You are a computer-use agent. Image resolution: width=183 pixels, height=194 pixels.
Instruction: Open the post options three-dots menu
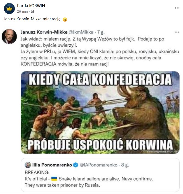(x=177, y=8)
